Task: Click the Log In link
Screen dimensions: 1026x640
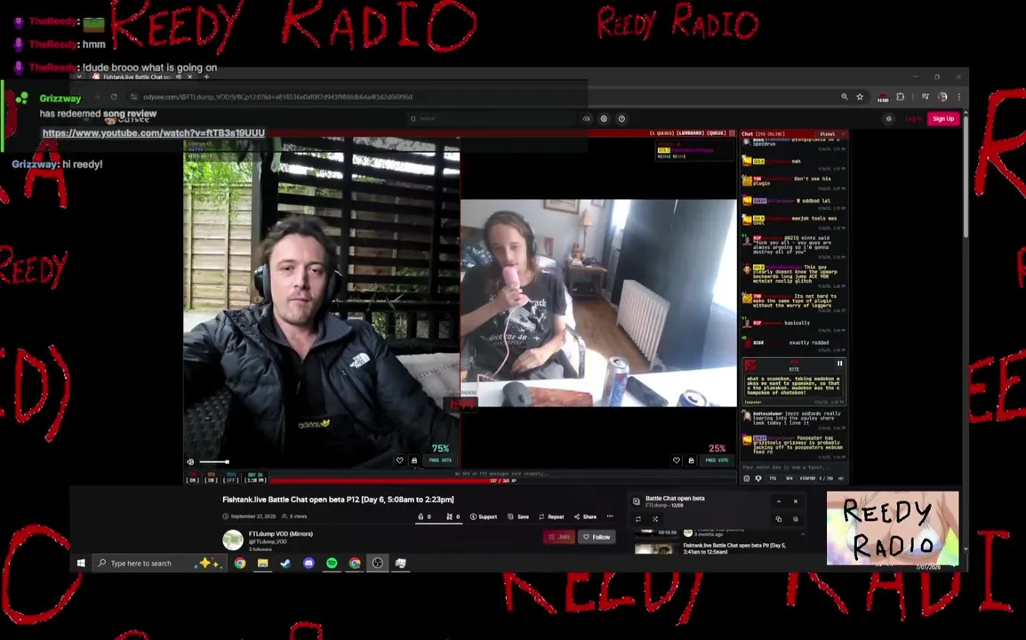Action: pyautogui.click(x=913, y=118)
